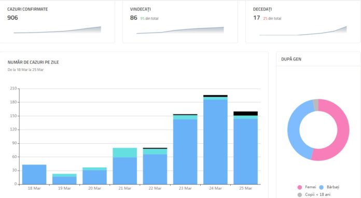Click the Cazuri Confirmate card sparkline
Image resolution: width=361 pixels, height=198 pixels.
(x=58, y=30)
